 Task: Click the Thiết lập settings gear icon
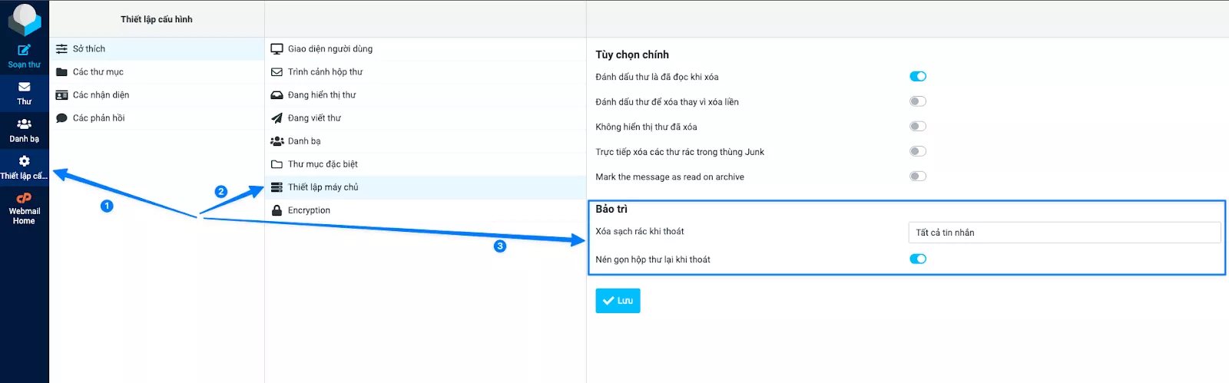click(24, 161)
